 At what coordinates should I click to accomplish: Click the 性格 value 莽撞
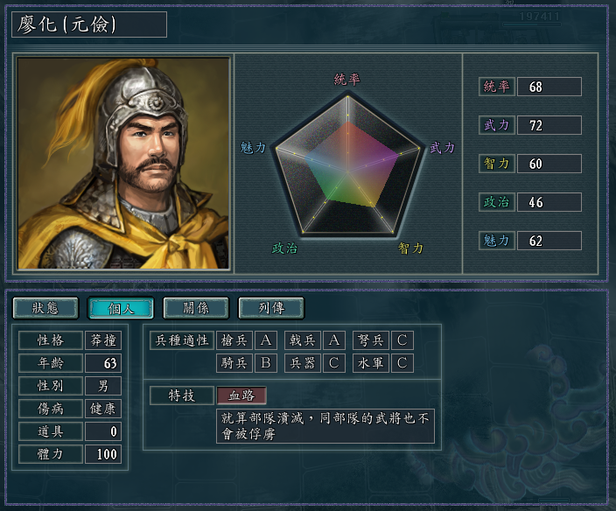[x=103, y=340]
